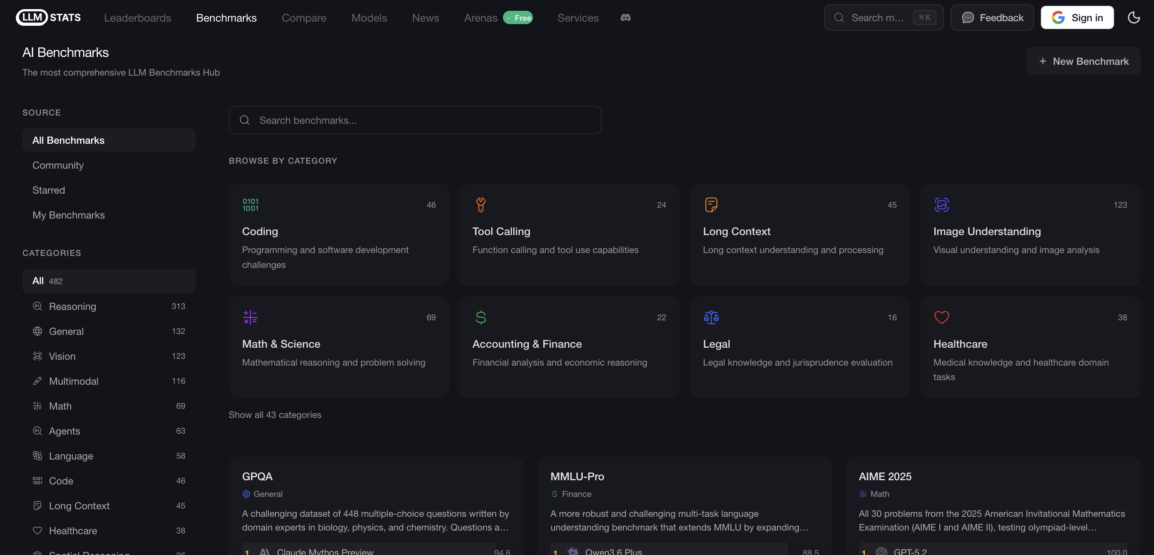Expand Show all 43 categories

[x=275, y=415]
